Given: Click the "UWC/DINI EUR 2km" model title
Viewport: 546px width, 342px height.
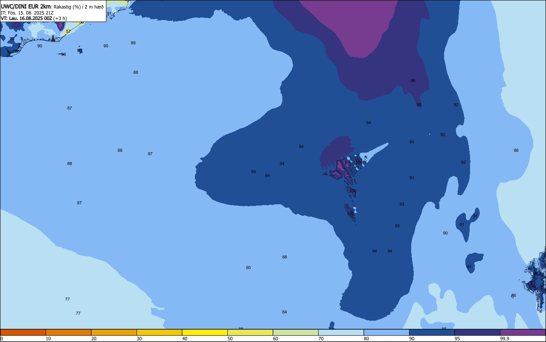Looking at the screenshot, I should [26, 6].
